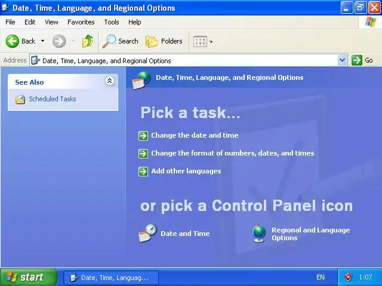Click Change the format of numbers, dates, and times

point(233,153)
